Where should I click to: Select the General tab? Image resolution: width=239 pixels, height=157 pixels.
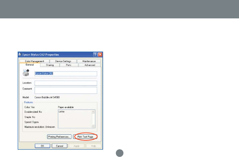pyautogui.click(x=30, y=65)
